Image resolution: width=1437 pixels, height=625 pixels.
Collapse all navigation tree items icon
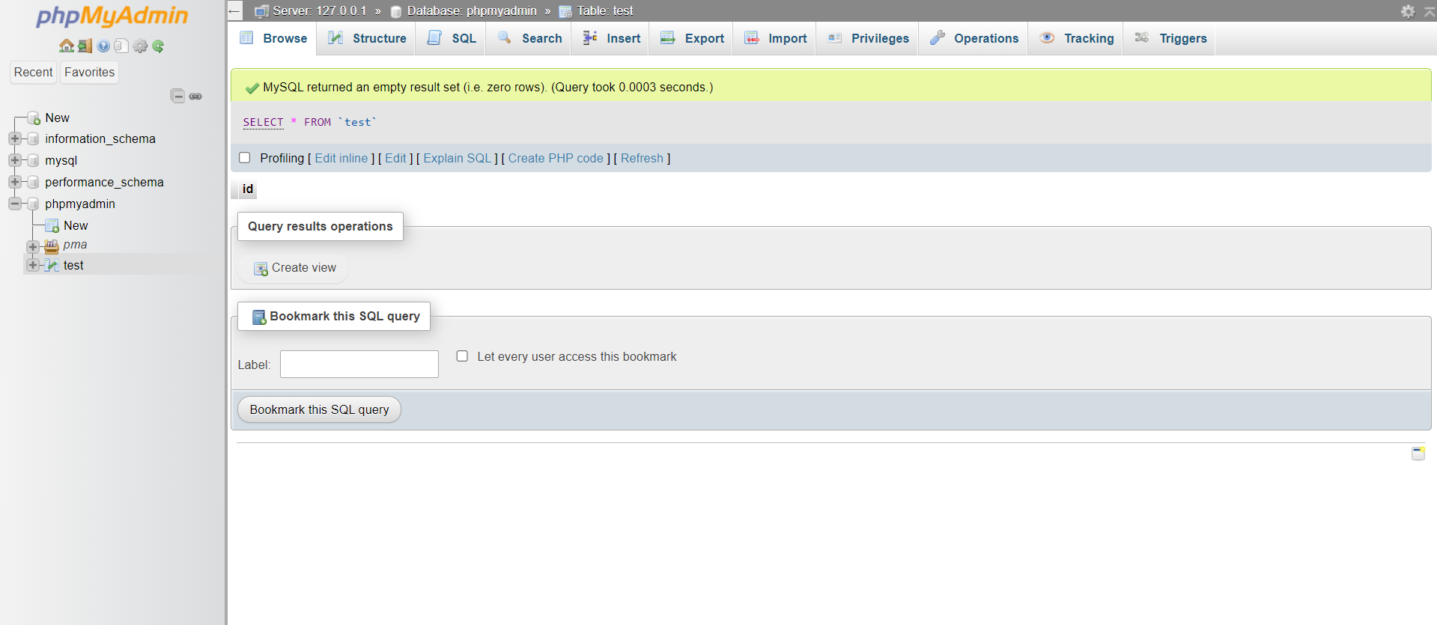click(x=177, y=96)
